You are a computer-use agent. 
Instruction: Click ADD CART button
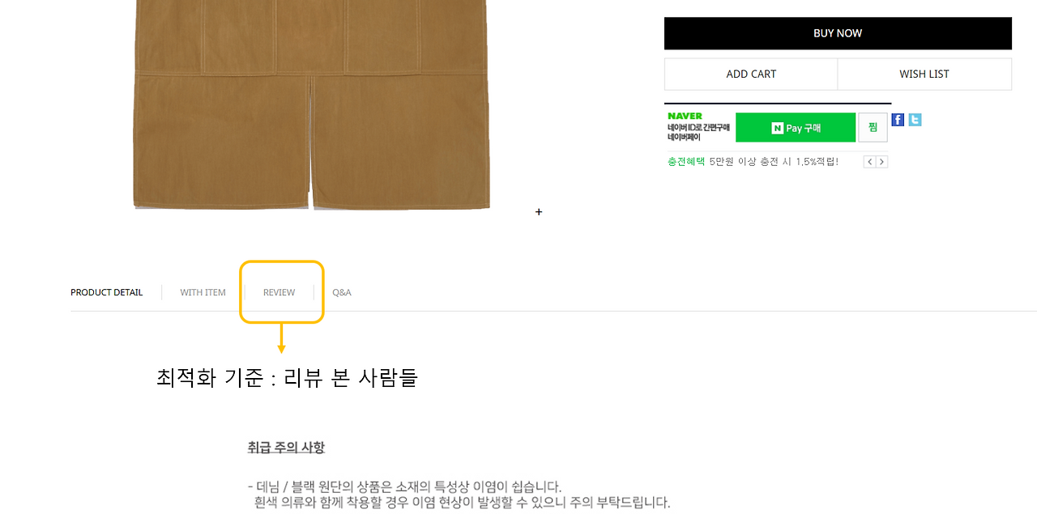(x=751, y=74)
